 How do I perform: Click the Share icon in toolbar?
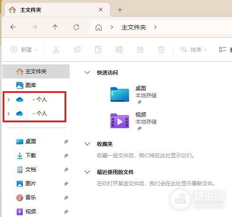point(140,50)
